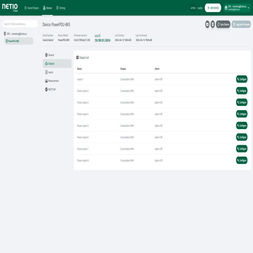Open the Settings top menu
Viewport: 253px width, 253px height.
(x=61, y=8)
